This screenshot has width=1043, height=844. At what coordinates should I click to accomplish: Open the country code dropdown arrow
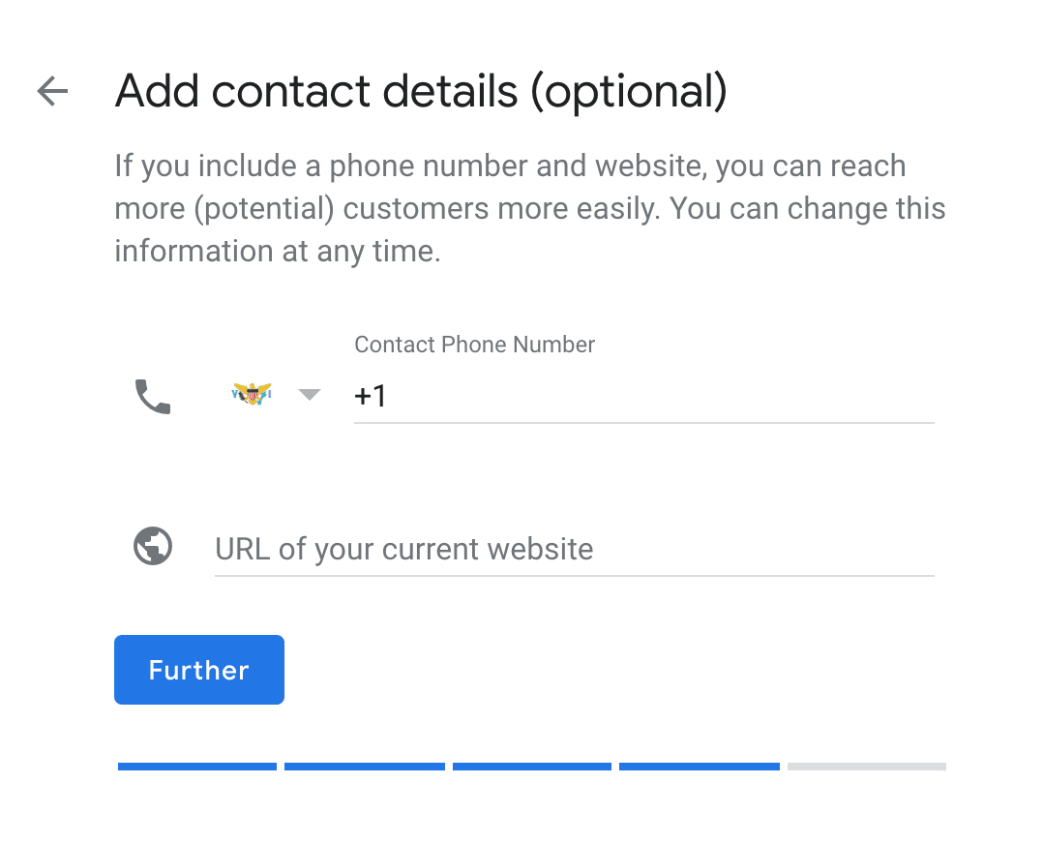pos(310,395)
